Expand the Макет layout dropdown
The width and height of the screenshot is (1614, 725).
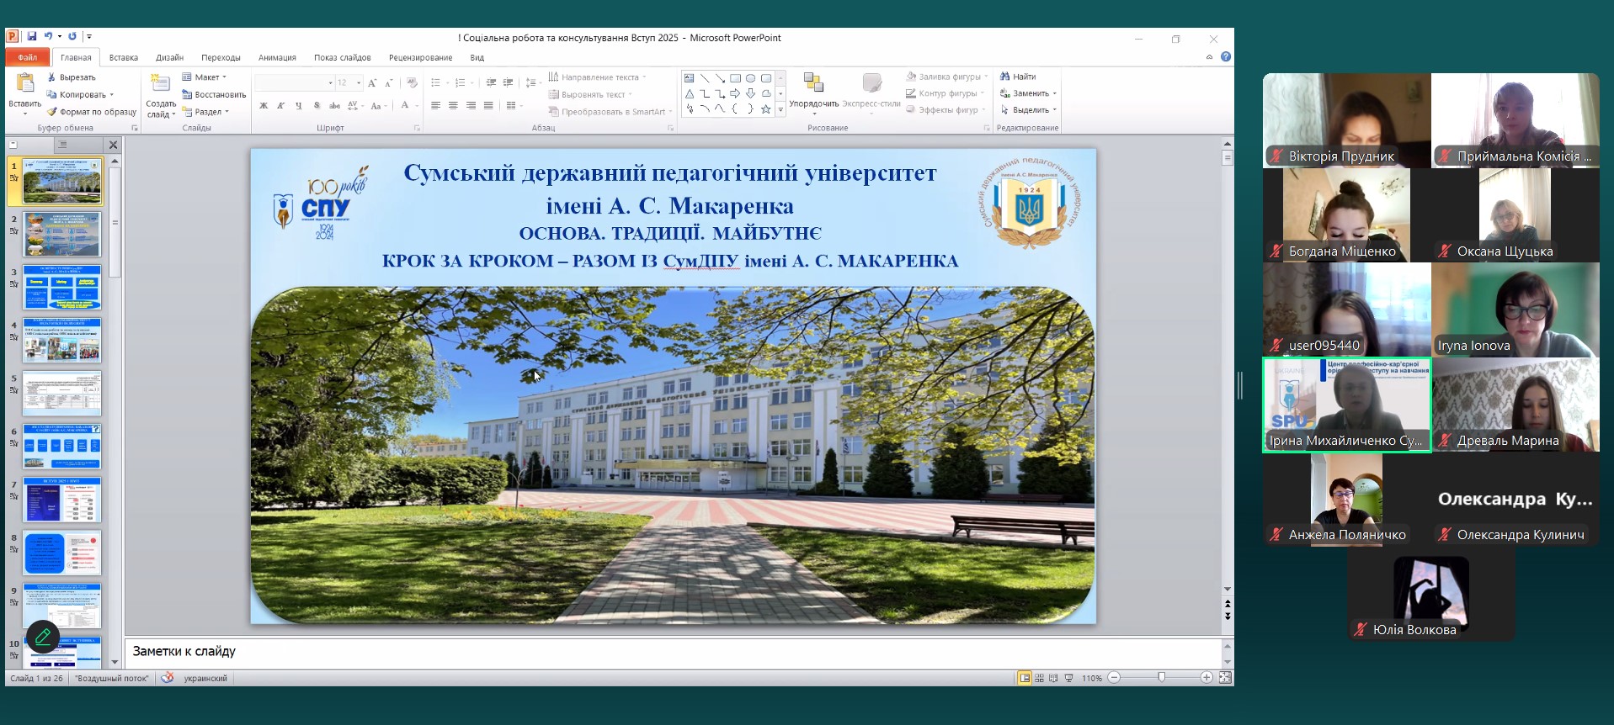coord(205,77)
